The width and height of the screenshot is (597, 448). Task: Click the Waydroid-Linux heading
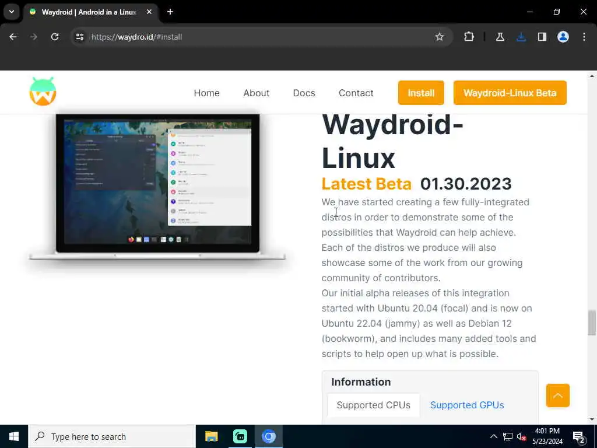click(x=392, y=141)
